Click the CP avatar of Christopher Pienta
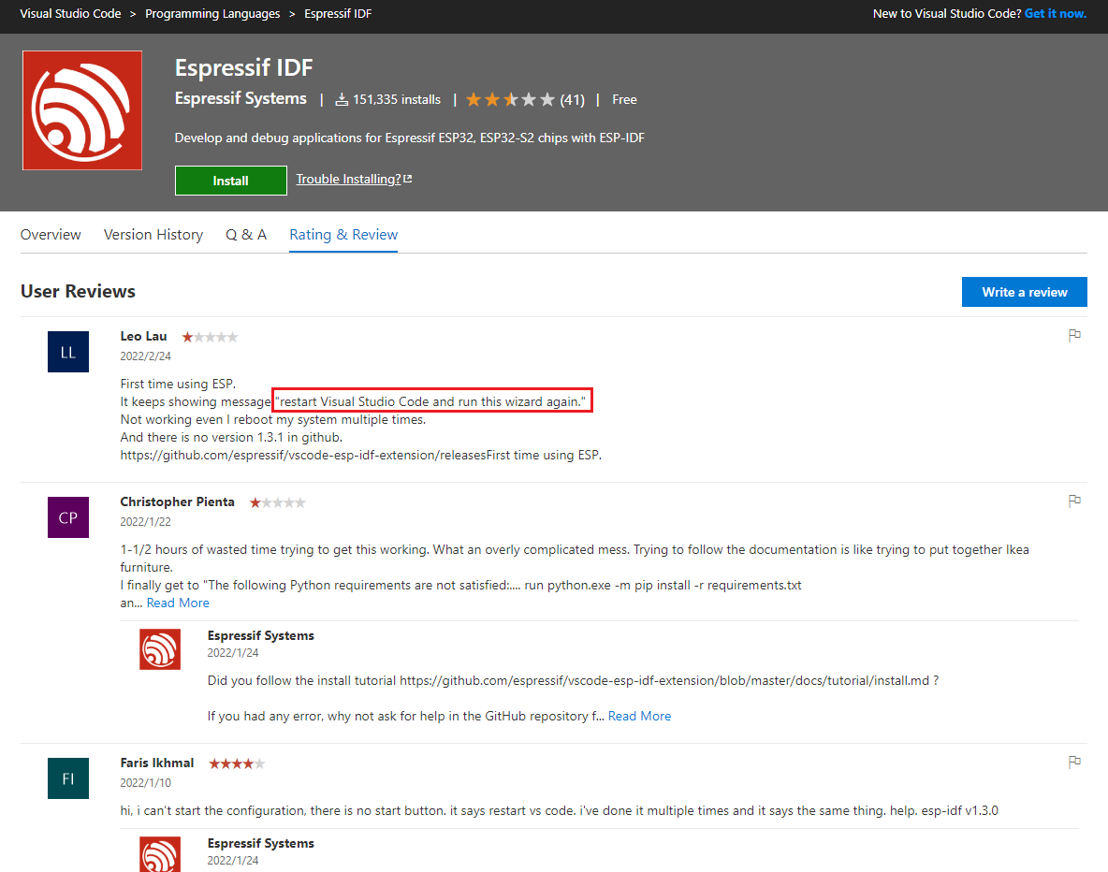1108x872 pixels. click(68, 517)
